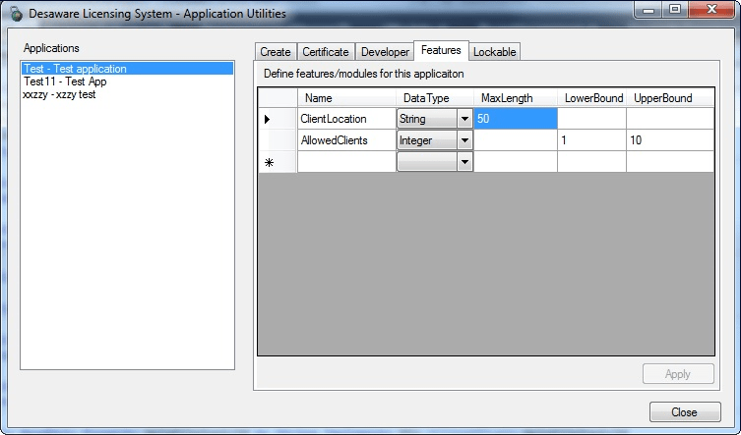Click the LowerBound column header
This screenshot has width=741, height=435.
pyautogui.click(x=591, y=97)
